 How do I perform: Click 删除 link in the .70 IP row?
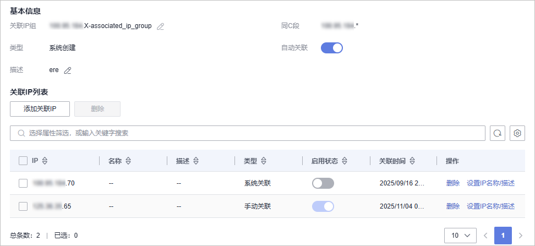click(453, 183)
